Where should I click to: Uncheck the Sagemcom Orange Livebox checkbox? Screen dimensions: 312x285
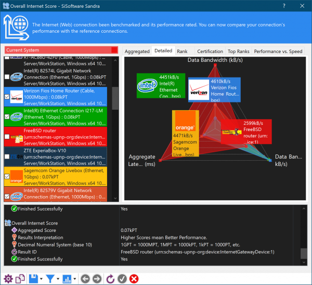(7, 176)
